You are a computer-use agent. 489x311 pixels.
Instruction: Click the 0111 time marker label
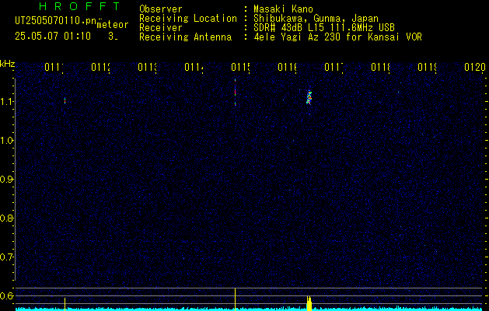[54, 67]
